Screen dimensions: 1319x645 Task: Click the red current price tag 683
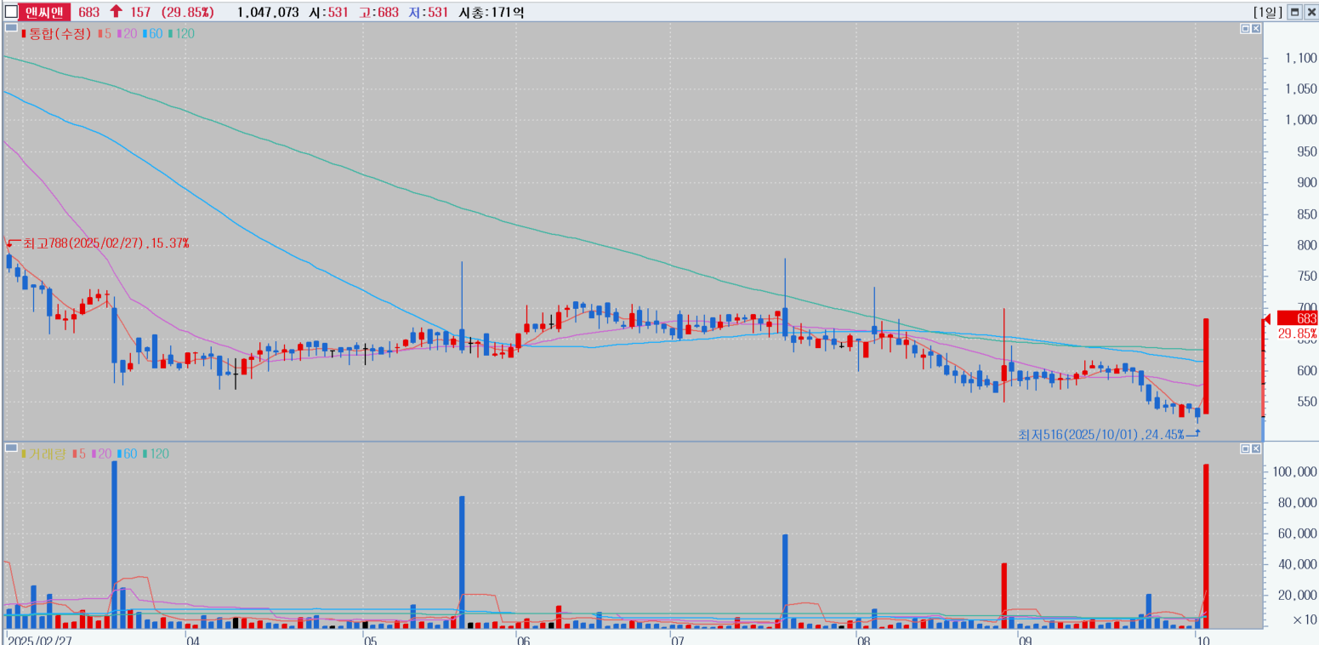tap(1299, 318)
